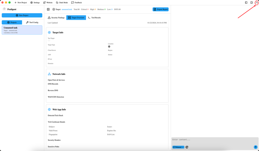
Task: Open the Feedback option
Action: (x=76, y=3)
